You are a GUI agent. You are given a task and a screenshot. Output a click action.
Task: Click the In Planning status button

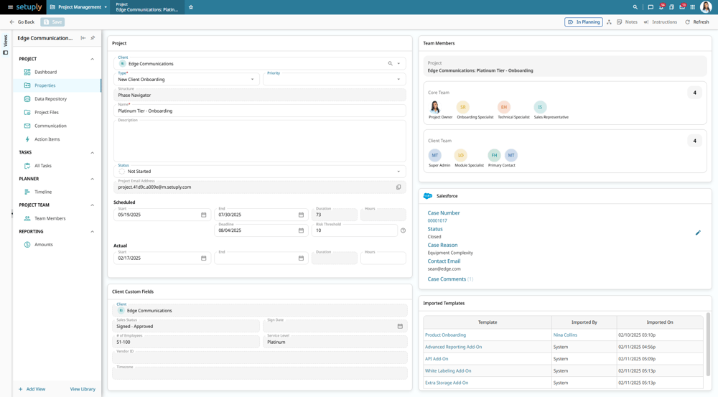coord(583,22)
